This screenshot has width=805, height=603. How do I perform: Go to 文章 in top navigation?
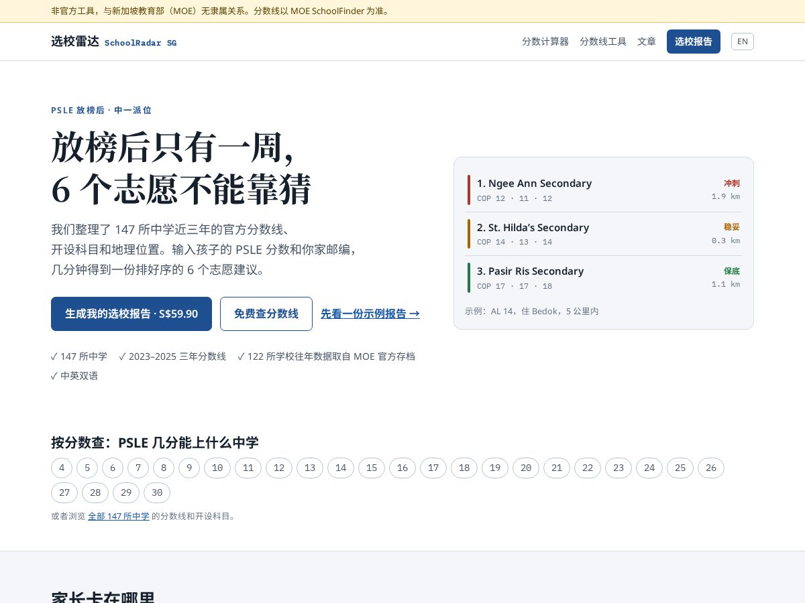point(647,42)
